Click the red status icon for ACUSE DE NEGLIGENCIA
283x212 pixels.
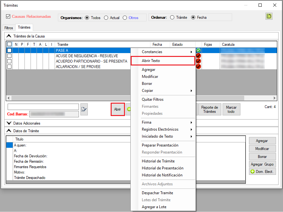(198, 56)
